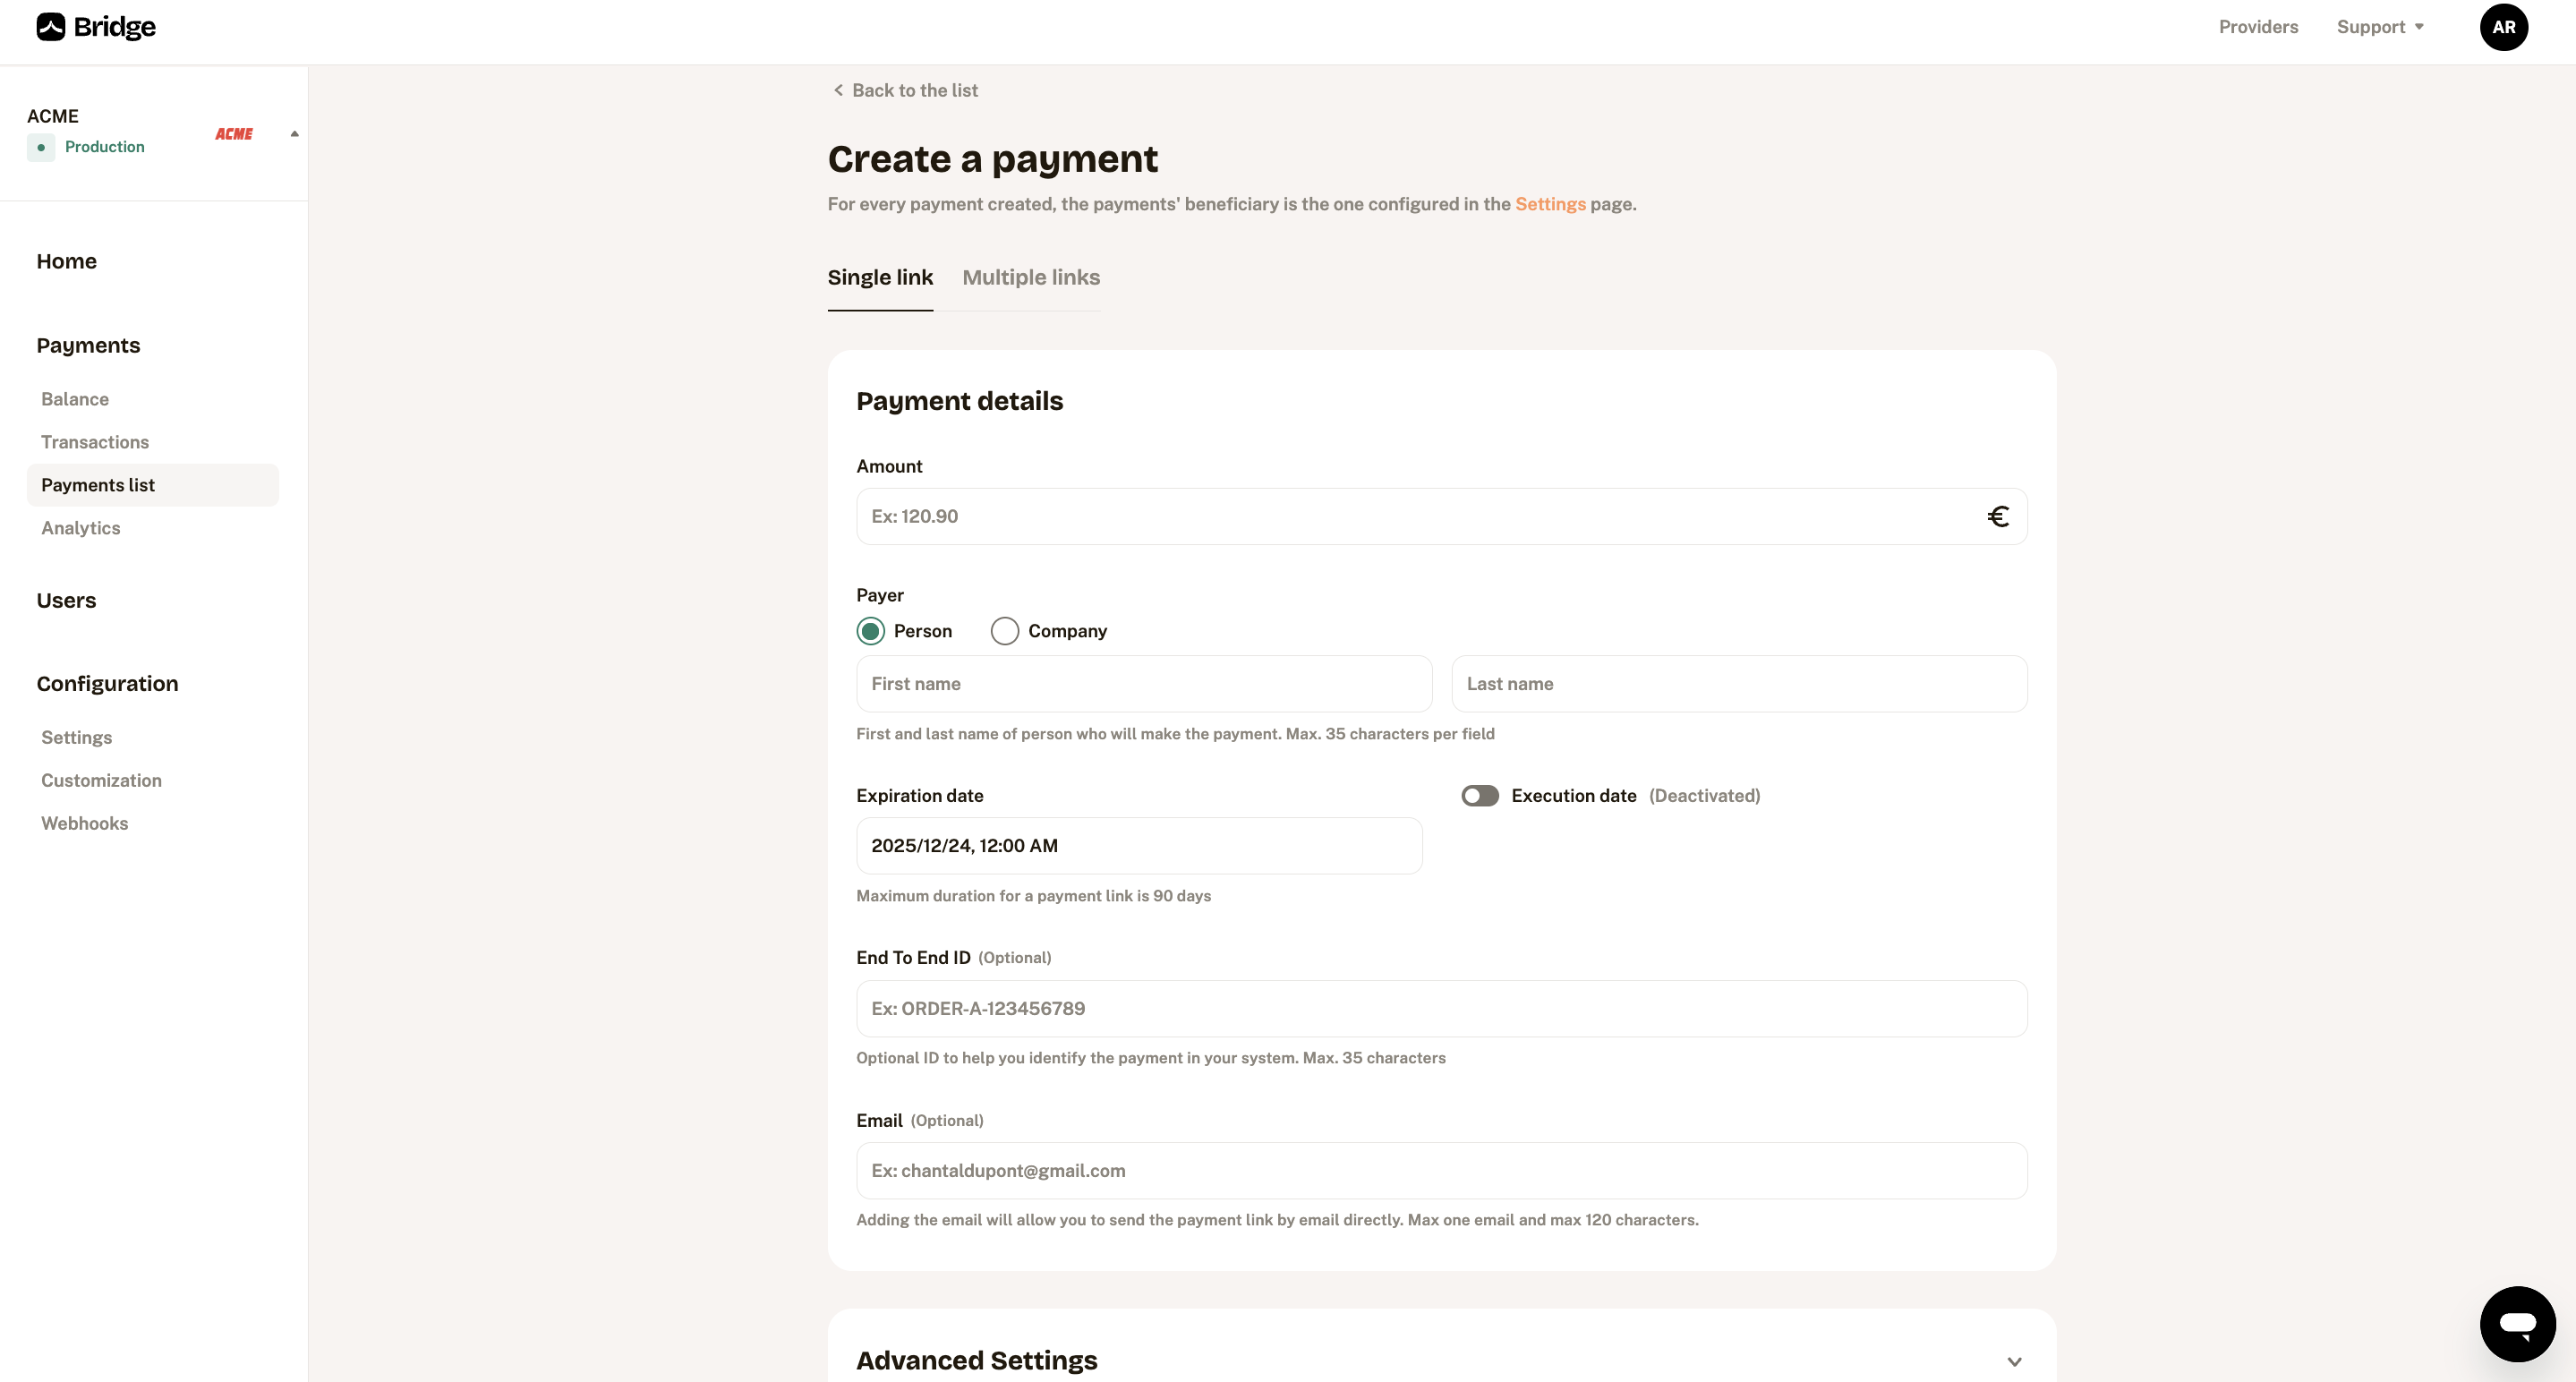
Task: Click the expiration date field
Action: click(x=1138, y=845)
